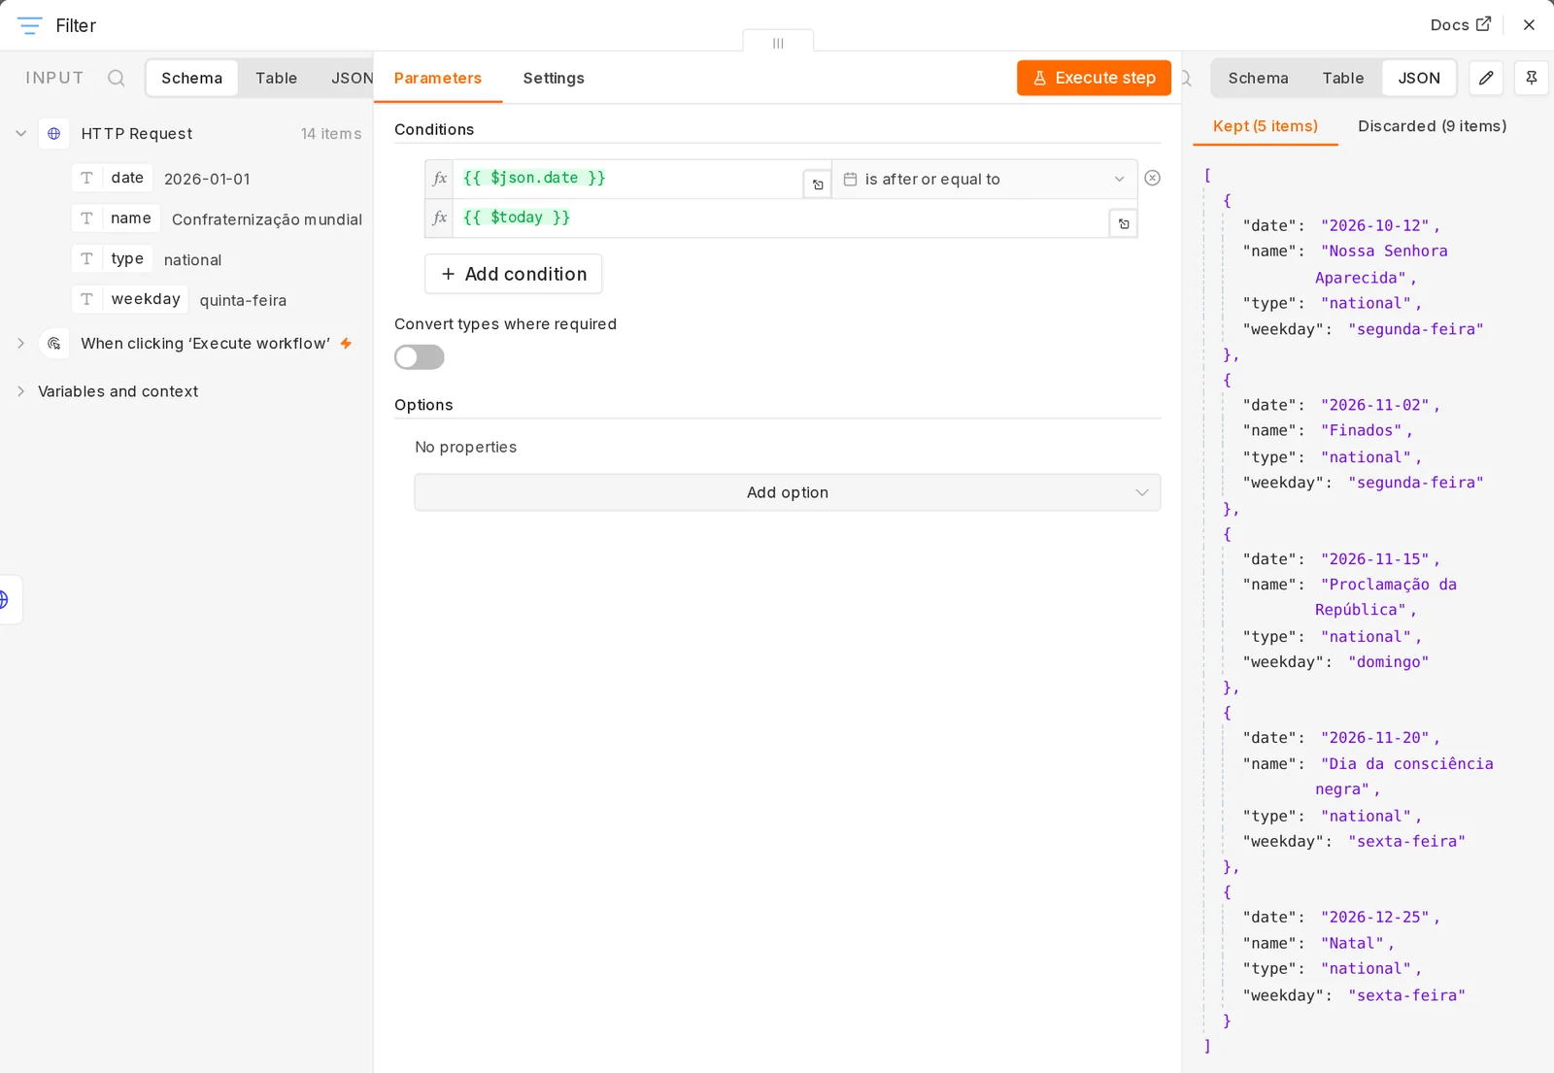1554x1073 pixels.
Task: Search the input panel data
Action: click(116, 78)
